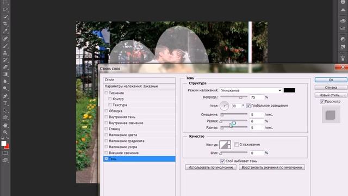Open the Контур picker dropdown arrow

coord(229,145)
